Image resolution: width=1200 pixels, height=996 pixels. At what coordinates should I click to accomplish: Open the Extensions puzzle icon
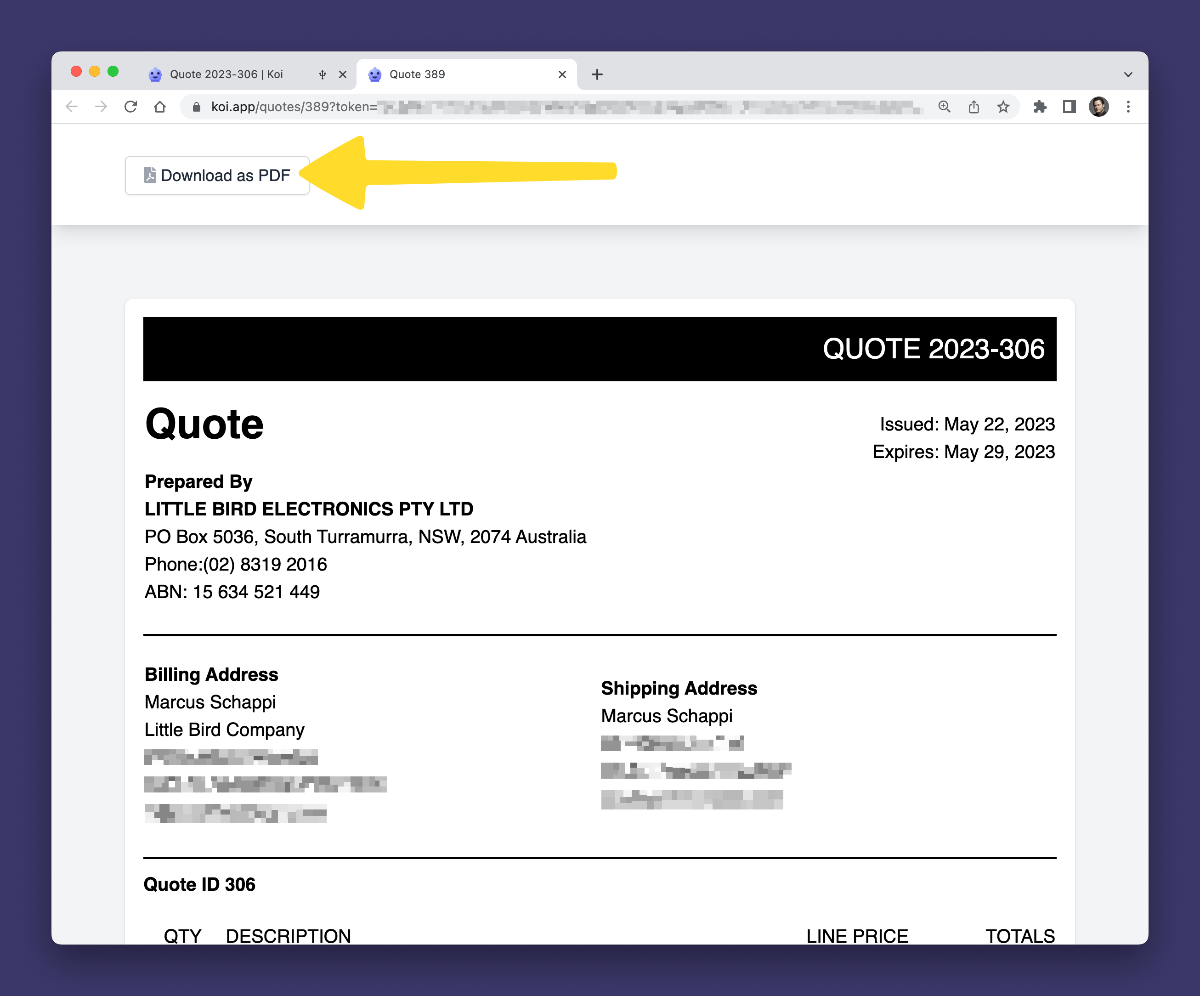(x=1039, y=107)
